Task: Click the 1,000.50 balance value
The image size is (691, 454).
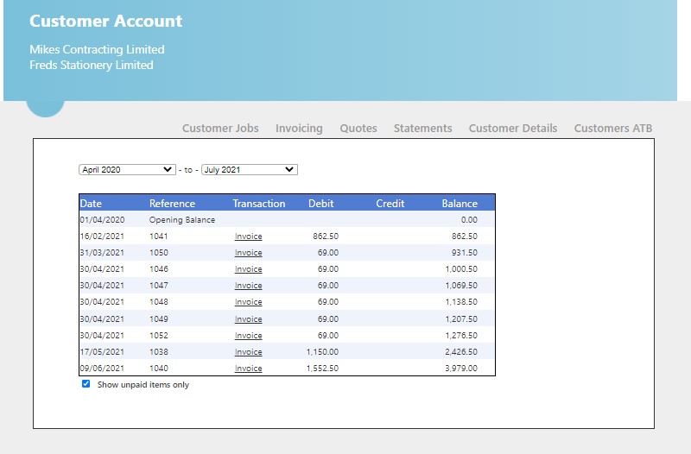Action: (x=461, y=268)
